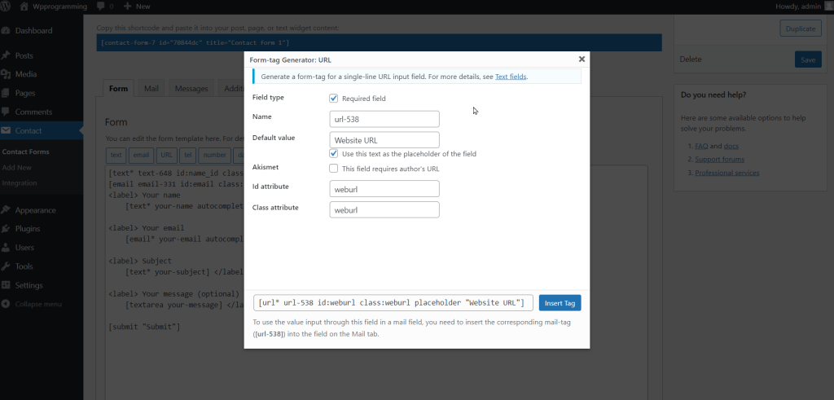834x400 pixels.
Task: Open Posts via the pin icon
Action: coord(7,56)
